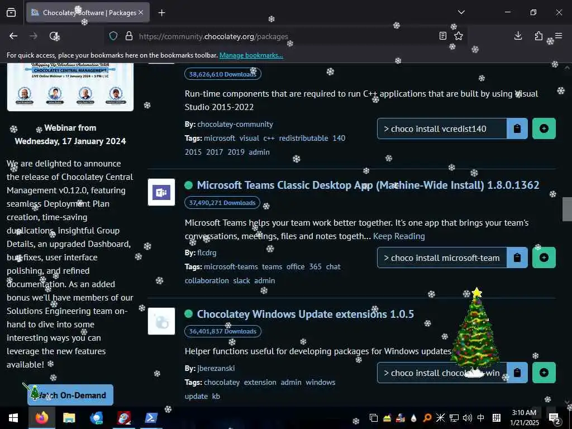Copy the microsoft-teams install command
This screenshot has width=572, height=429.
[517, 258]
